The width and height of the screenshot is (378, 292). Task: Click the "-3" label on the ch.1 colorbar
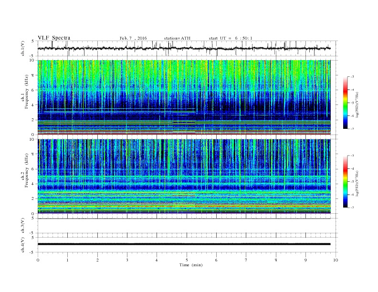pos(352,77)
